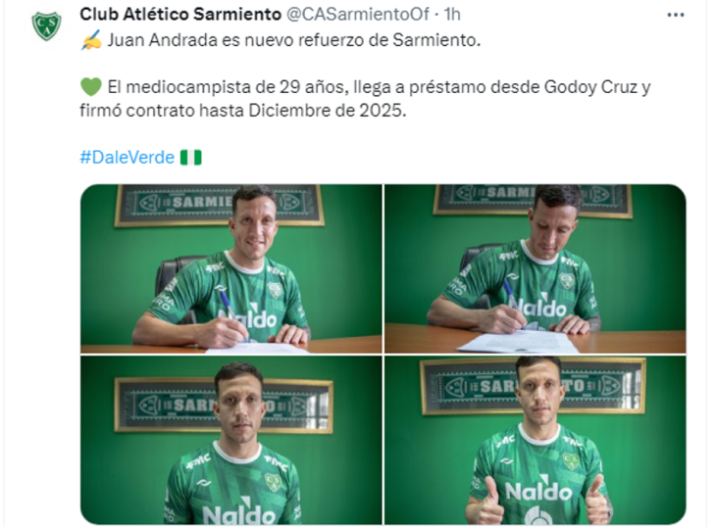The width and height of the screenshot is (716, 527).
Task: Open the Club Atlético Sarmiento display name
Action: tap(180, 15)
